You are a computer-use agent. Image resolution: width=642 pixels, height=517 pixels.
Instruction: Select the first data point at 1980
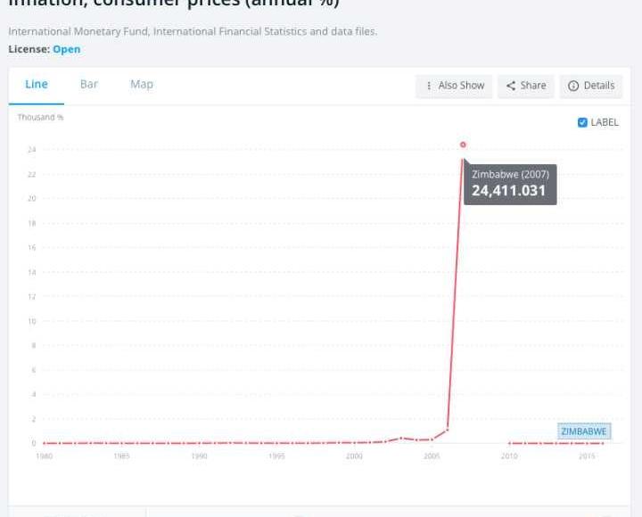44,443
